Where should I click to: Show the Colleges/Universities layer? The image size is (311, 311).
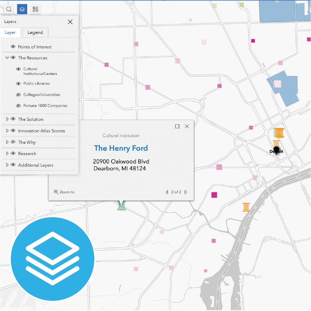pyautogui.click(x=18, y=95)
